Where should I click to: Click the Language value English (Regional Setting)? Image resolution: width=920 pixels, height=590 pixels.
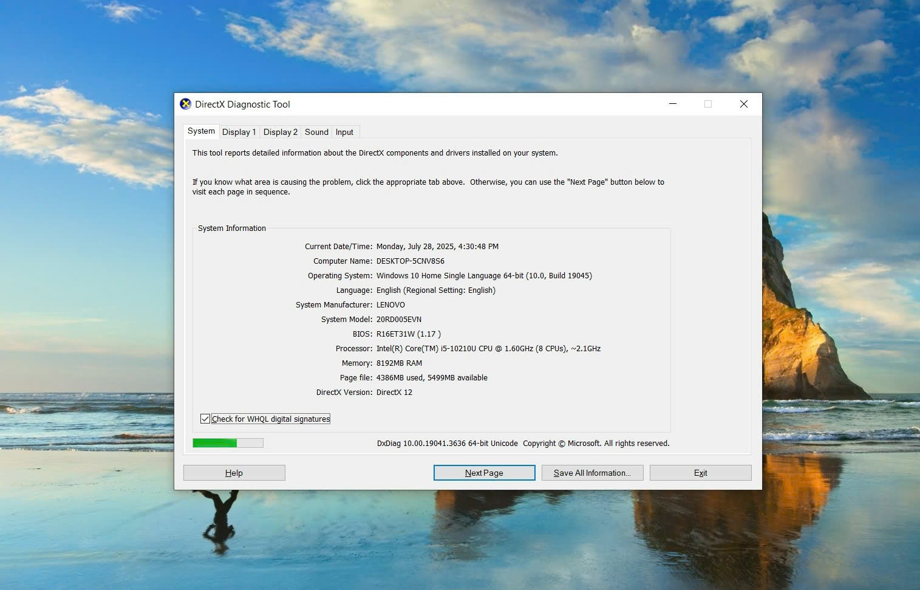tap(436, 290)
